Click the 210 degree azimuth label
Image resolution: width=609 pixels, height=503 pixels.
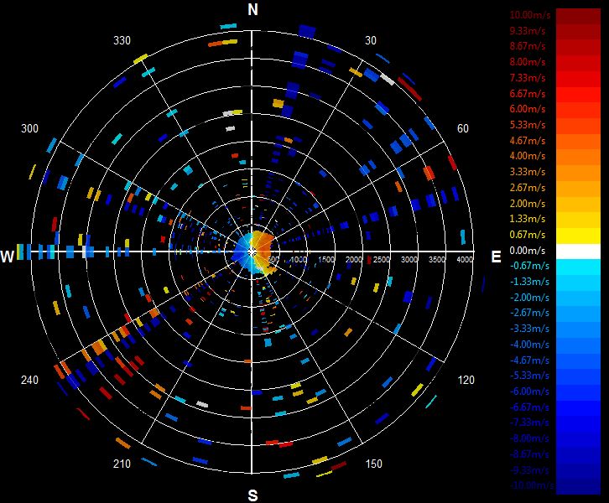point(122,464)
